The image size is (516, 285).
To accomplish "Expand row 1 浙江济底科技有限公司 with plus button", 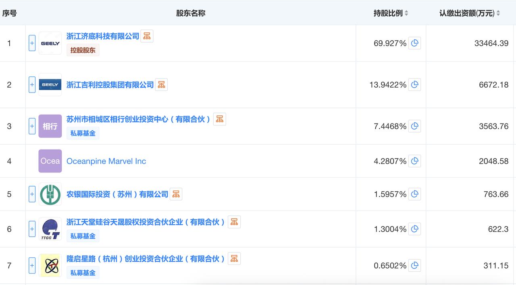I will (32, 43).
